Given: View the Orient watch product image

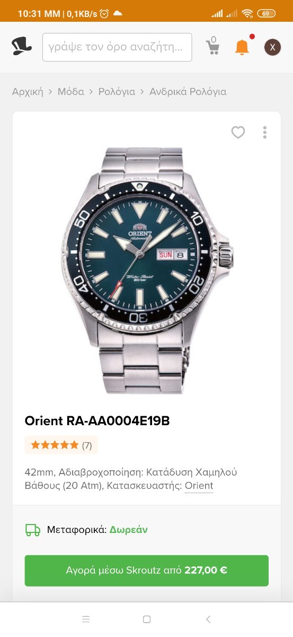Looking at the screenshot, I should coord(147,271).
